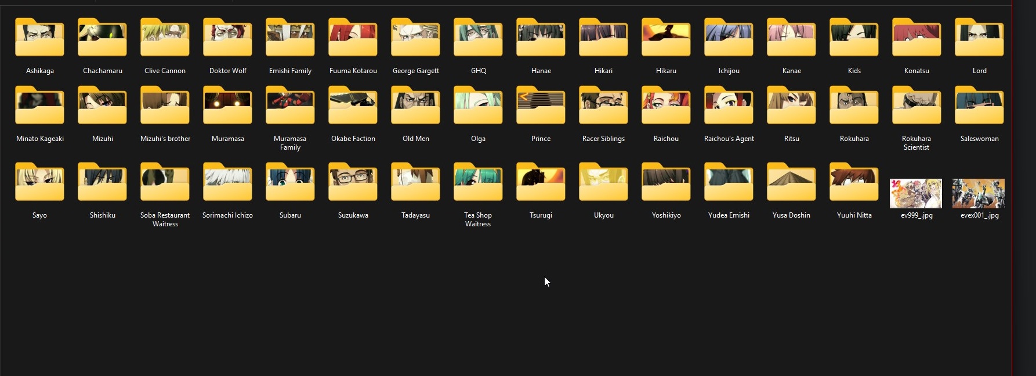The width and height of the screenshot is (1036, 376).
Task: Open the Yuuhi Nitta folder
Action: 854,182
